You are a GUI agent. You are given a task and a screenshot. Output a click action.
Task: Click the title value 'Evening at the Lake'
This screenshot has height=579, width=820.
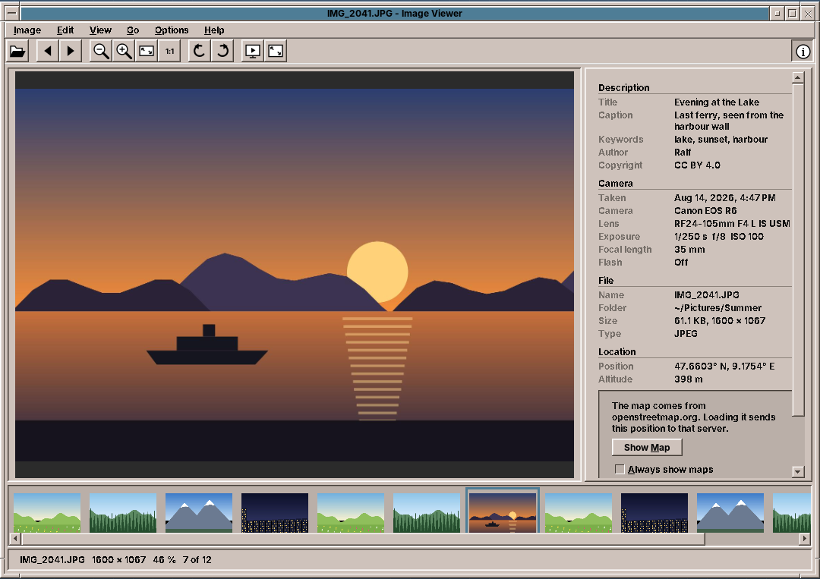tap(717, 102)
